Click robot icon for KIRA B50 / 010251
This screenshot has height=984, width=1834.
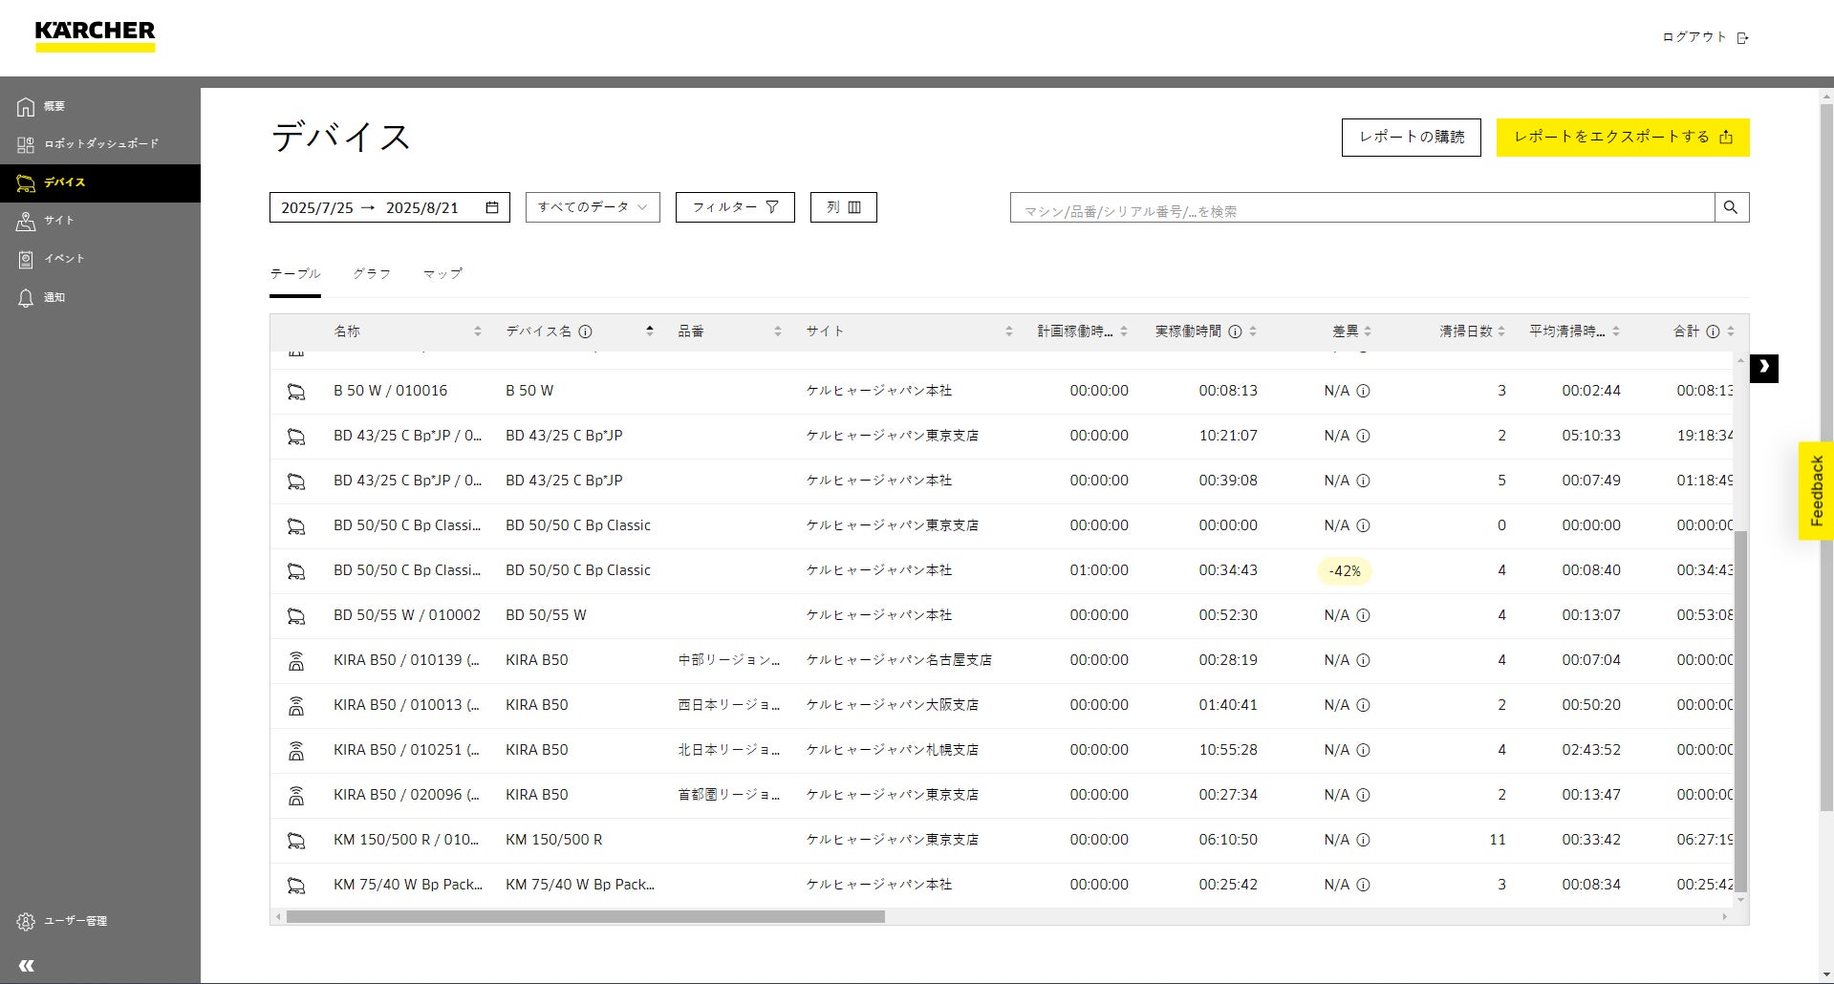click(296, 751)
